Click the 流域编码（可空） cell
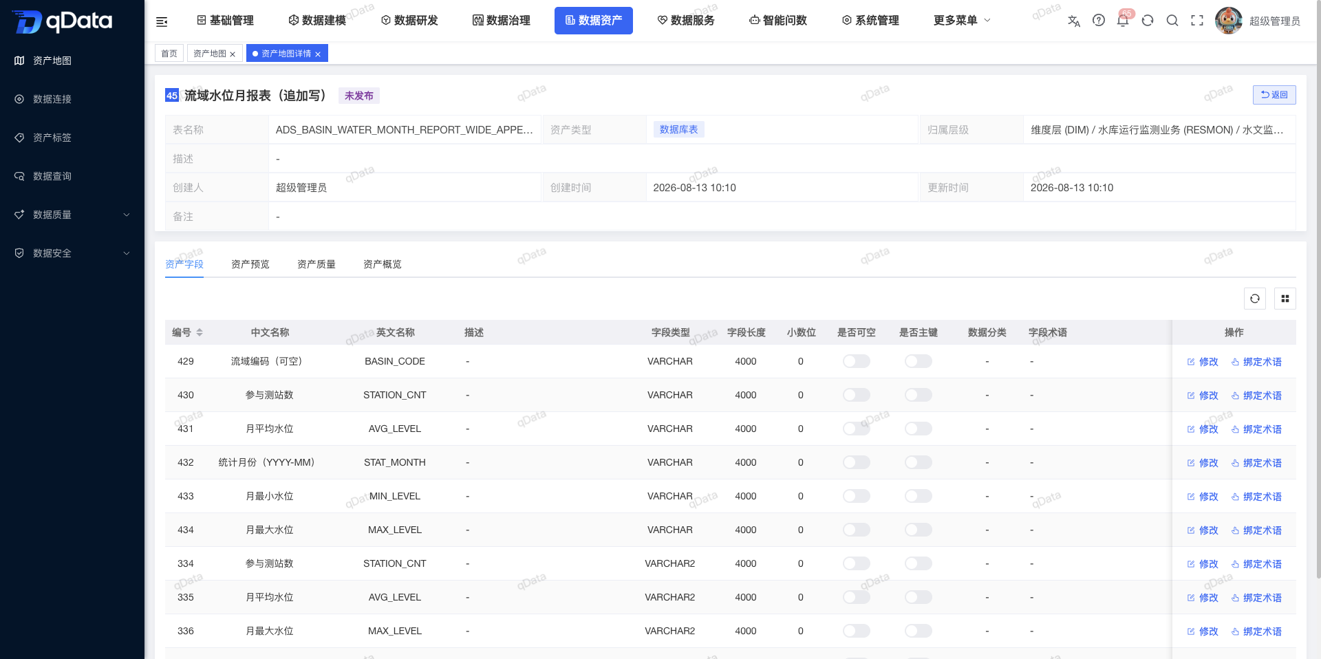Screen dimensions: 1321x659 click(x=270, y=361)
